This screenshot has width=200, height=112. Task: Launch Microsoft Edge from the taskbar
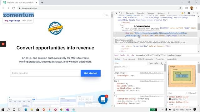click(26, 110)
